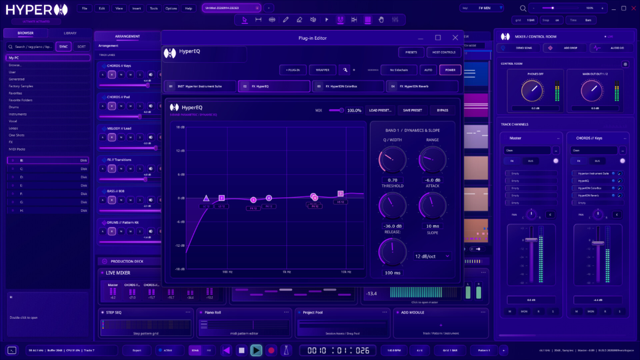The image size is (640, 360).
Task: Select the pencil draw tool
Action: pos(286,20)
